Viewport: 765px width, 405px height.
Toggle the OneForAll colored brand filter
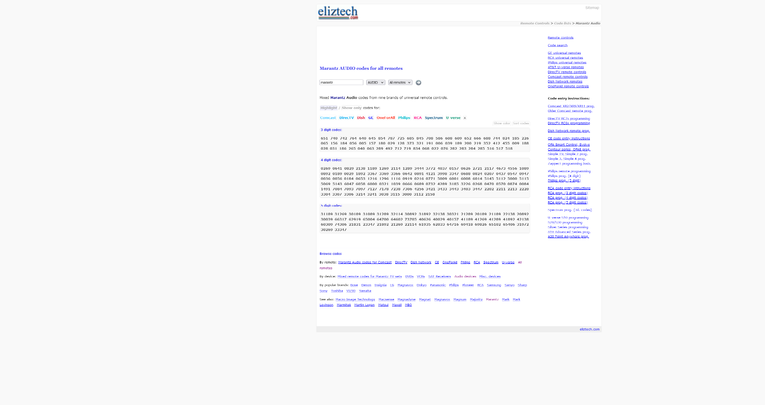(386, 118)
